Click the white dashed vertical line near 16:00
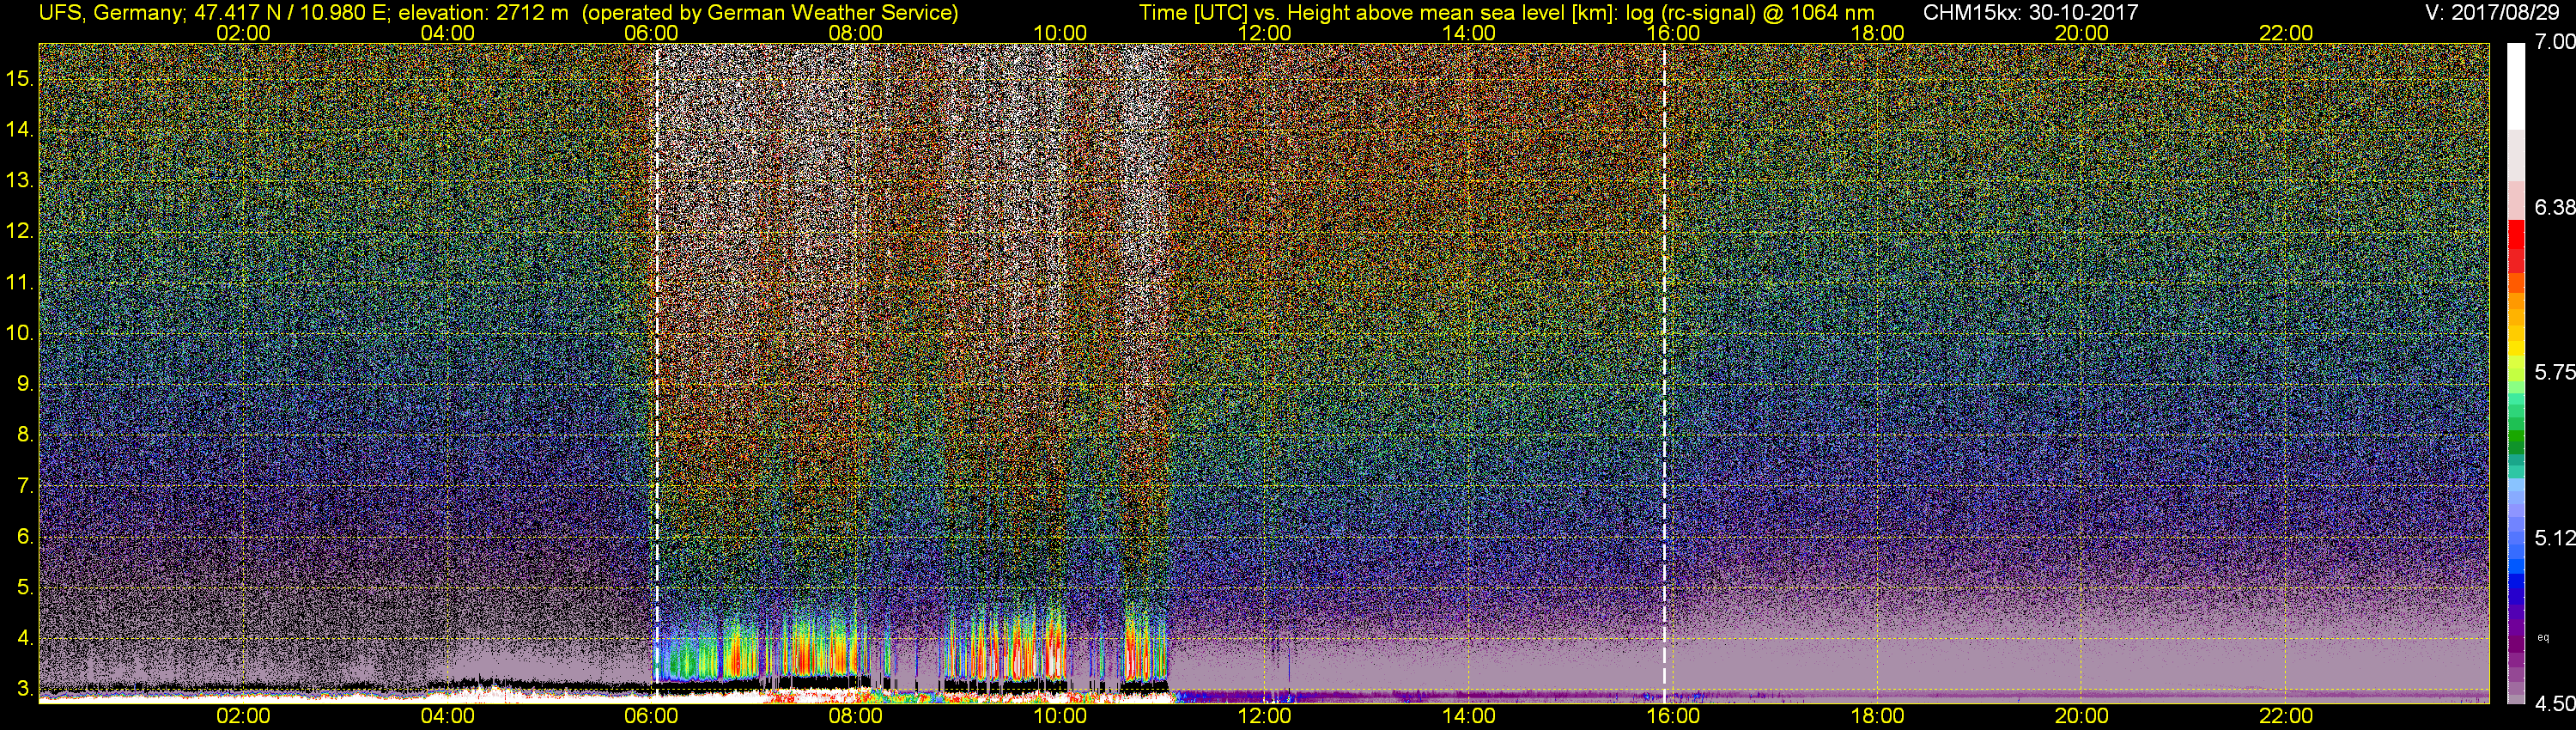2576x730 pixels. click(1665, 373)
